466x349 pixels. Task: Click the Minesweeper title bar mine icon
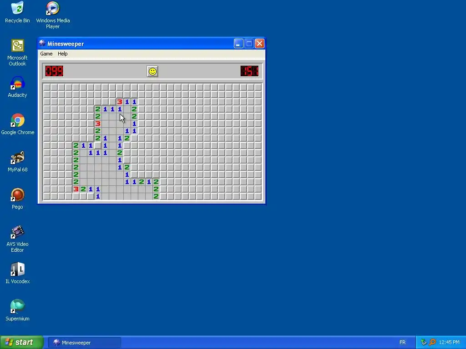42,44
